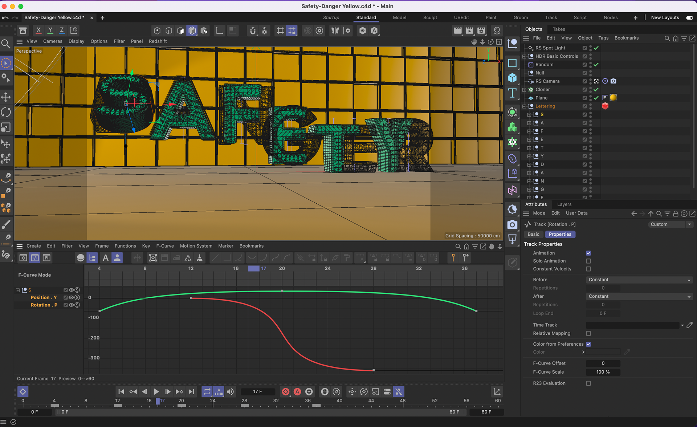The image size is (697, 427).
Task: Click the F-Curve Scale value field
Action: tap(603, 372)
